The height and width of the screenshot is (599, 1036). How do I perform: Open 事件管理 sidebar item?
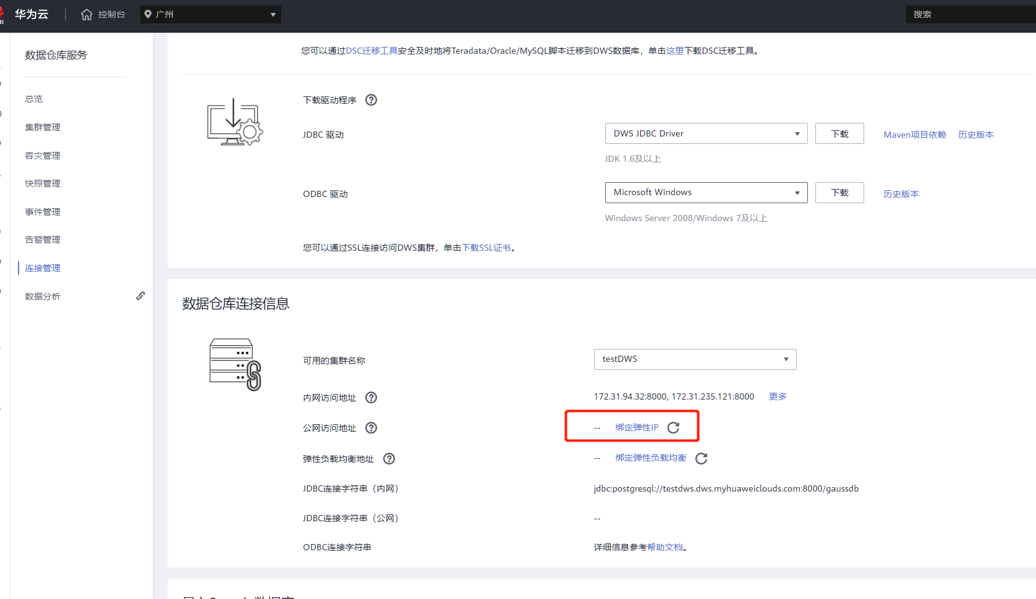(43, 212)
